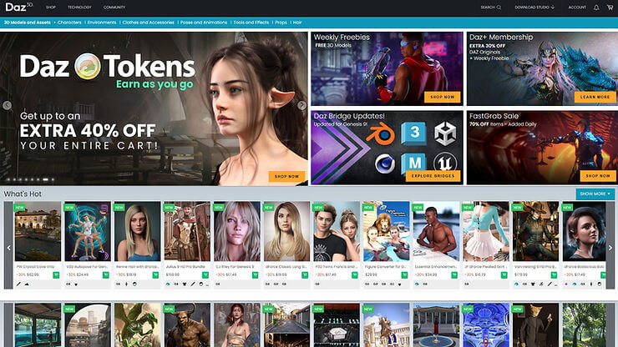The image size is (618, 347).
Task: Add Julius 9 HD Pro Bundle to cart
Action: [x=205, y=275]
